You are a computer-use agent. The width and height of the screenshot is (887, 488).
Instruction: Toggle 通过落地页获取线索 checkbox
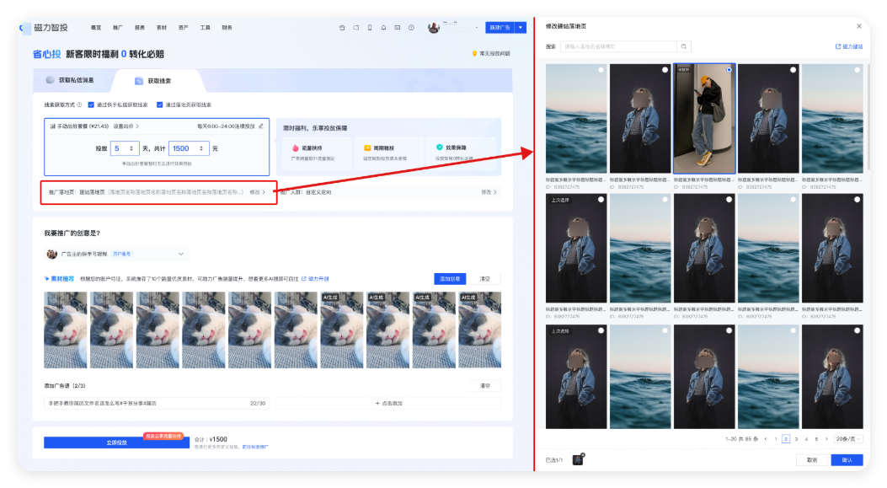tap(160, 105)
